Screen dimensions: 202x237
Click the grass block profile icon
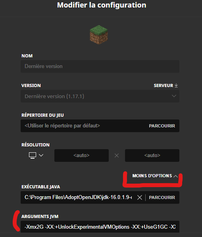pos(99,34)
